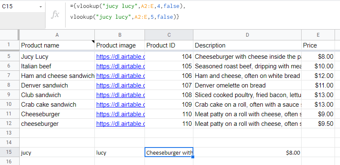Viewport: 340px width, 165px height.
Task: Select cell C15 showing Cheeseburger with
Action: tap(169, 152)
